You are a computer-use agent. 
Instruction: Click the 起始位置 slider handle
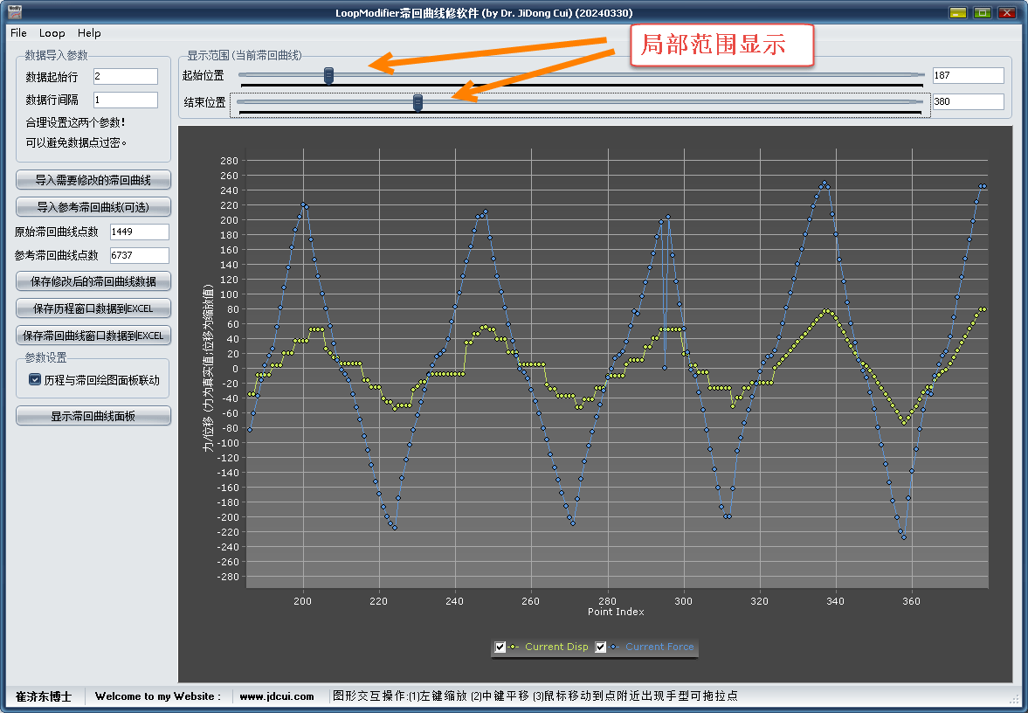329,76
